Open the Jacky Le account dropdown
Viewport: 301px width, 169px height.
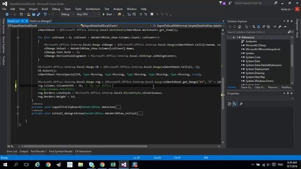coord(287,9)
